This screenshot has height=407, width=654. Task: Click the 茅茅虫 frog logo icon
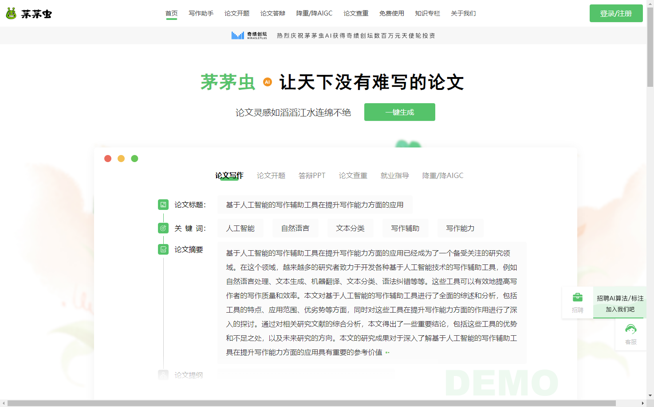pyautogui.click(x=11, y=13)
